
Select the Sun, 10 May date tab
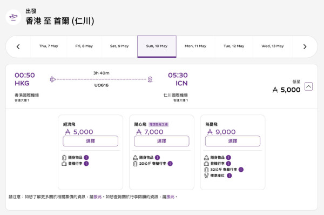click(x=157, y=46)
